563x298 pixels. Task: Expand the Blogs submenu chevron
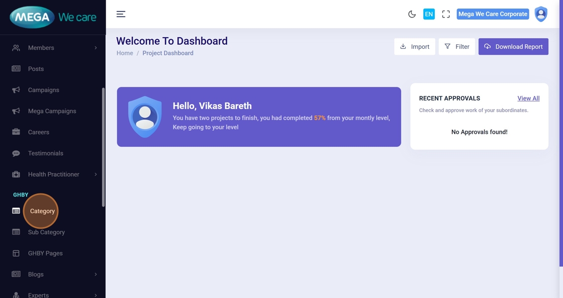tap(96, 274)
